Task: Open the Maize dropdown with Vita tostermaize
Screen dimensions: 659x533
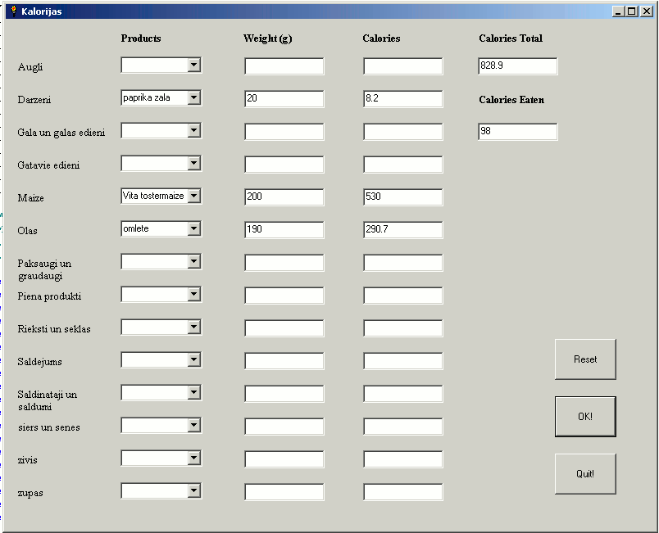Action: (193, 196)
